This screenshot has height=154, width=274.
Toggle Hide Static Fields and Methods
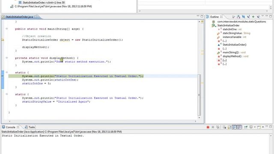click(248, 17)
